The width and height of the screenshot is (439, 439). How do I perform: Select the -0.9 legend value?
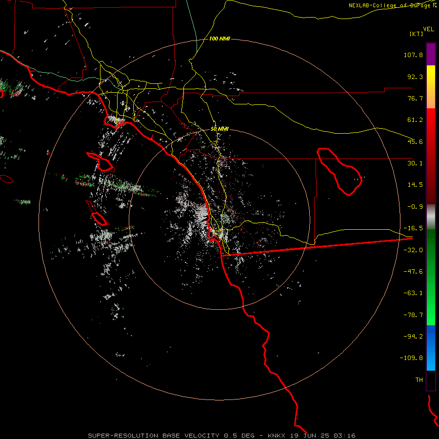pyautogui.click(x=415, y=207)
